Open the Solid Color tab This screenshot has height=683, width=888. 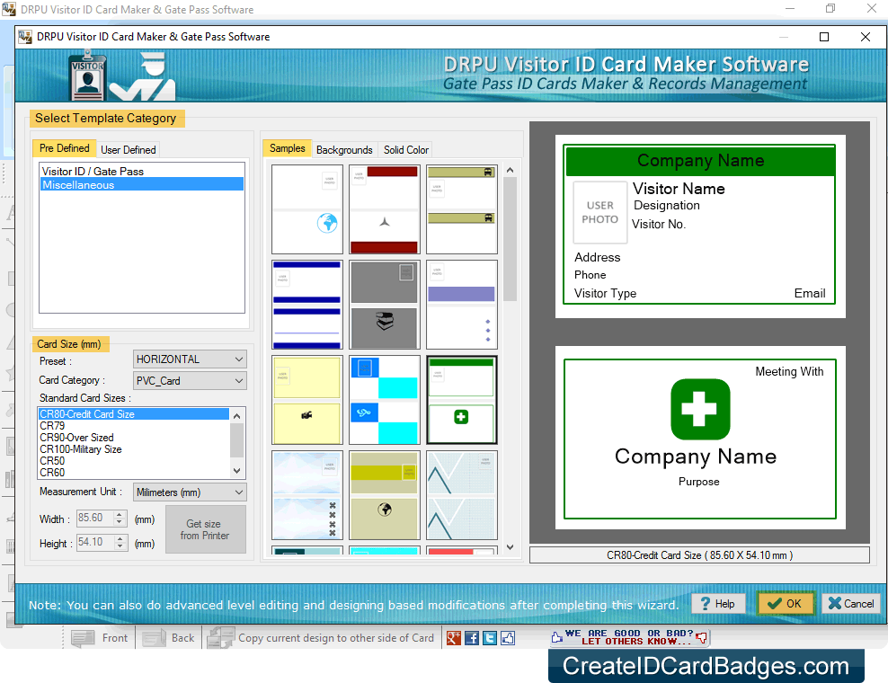click(406, 149)
